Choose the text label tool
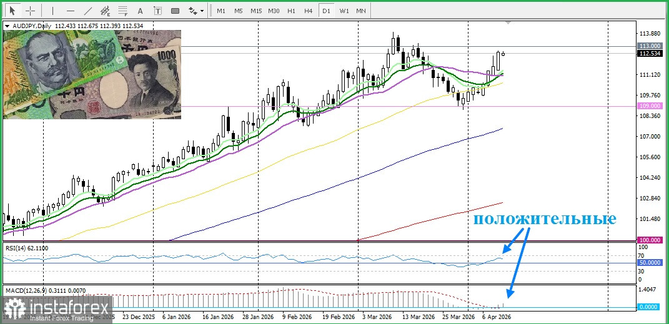Image resolution: width=669 pixels, height=324 pixels. click(158, 11)
